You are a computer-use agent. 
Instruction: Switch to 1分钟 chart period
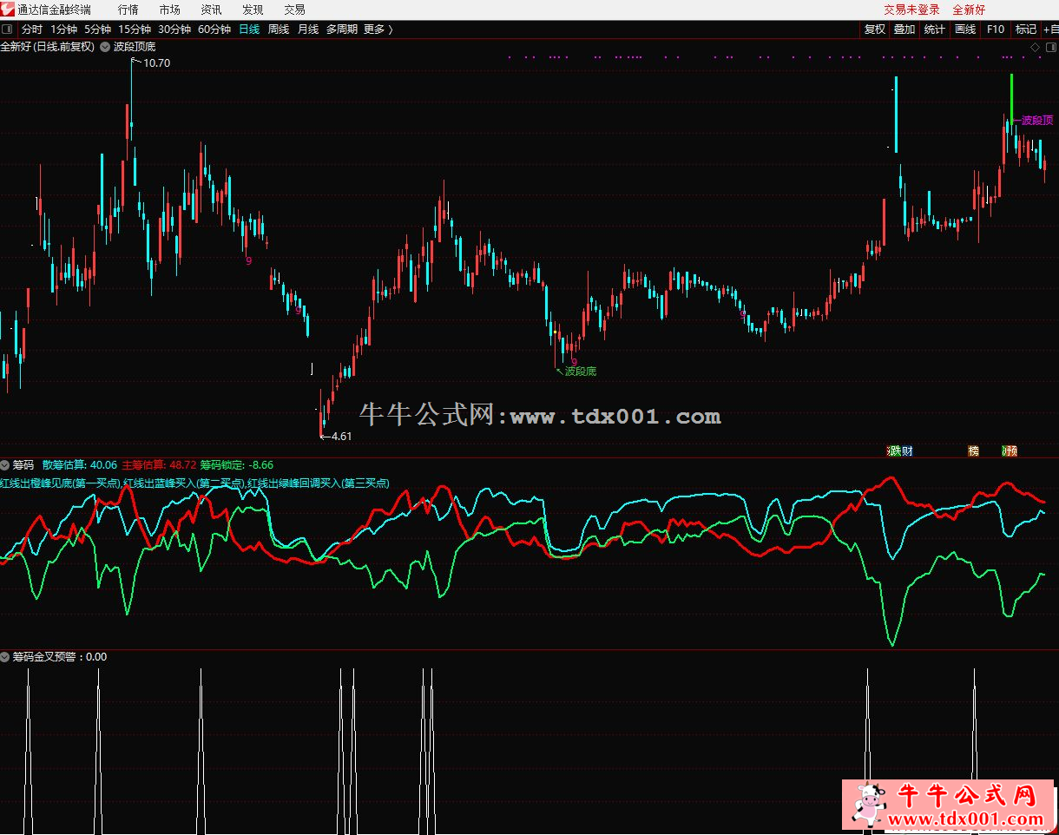(x=64, y=30)
